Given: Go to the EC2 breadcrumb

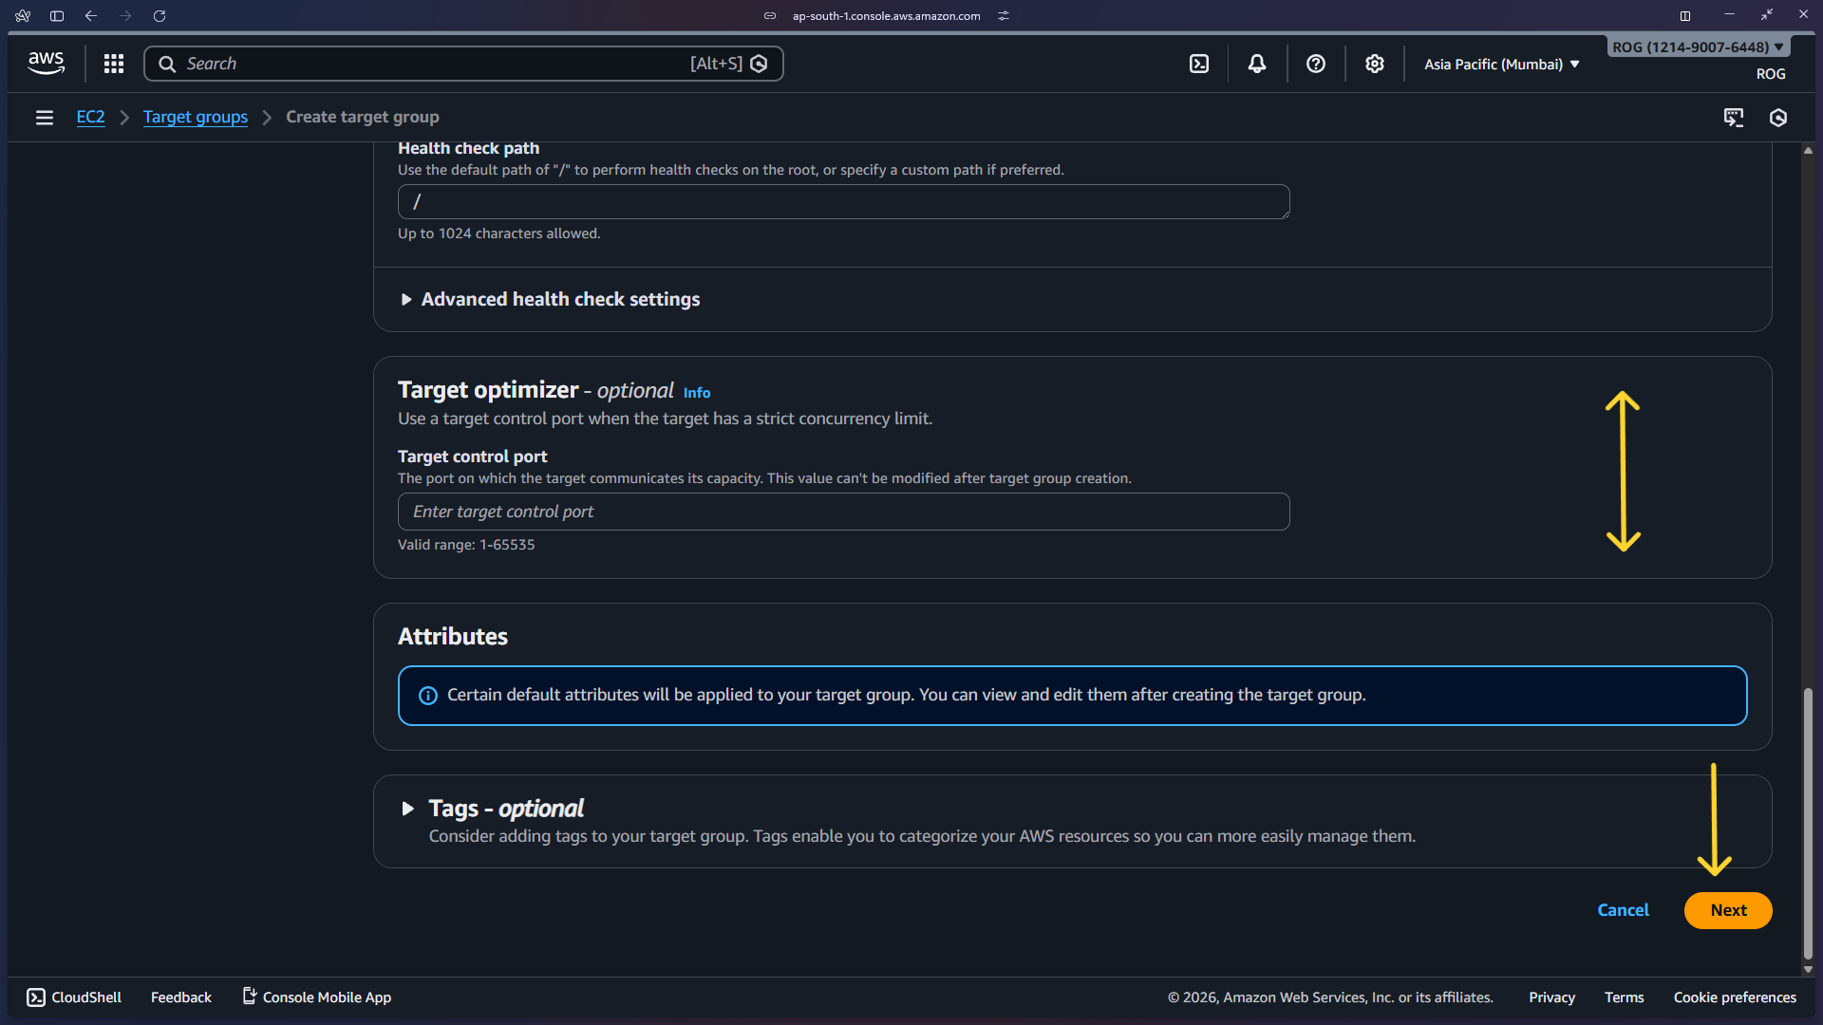Looking at the screenshot, I should pos(90,118).
